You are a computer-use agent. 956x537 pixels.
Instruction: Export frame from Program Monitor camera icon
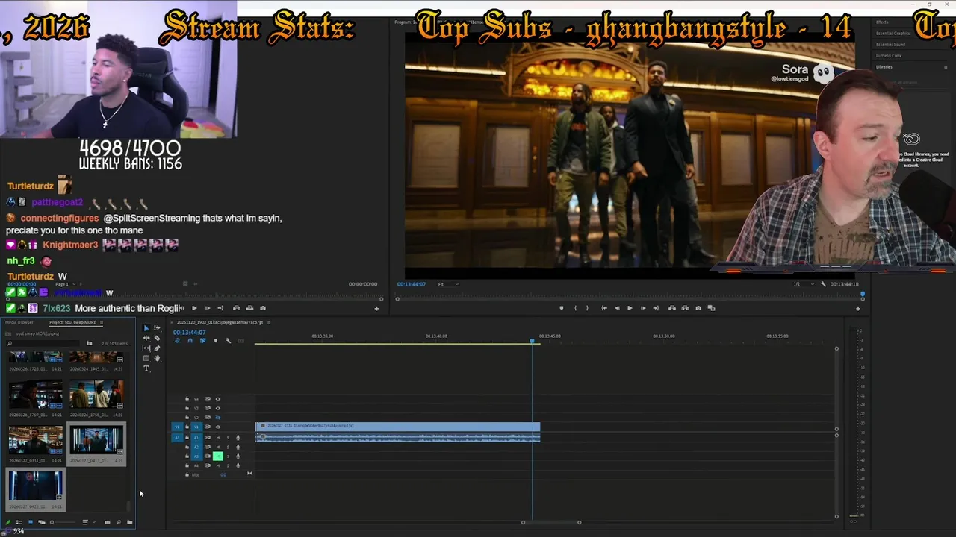tap(698, 308)
